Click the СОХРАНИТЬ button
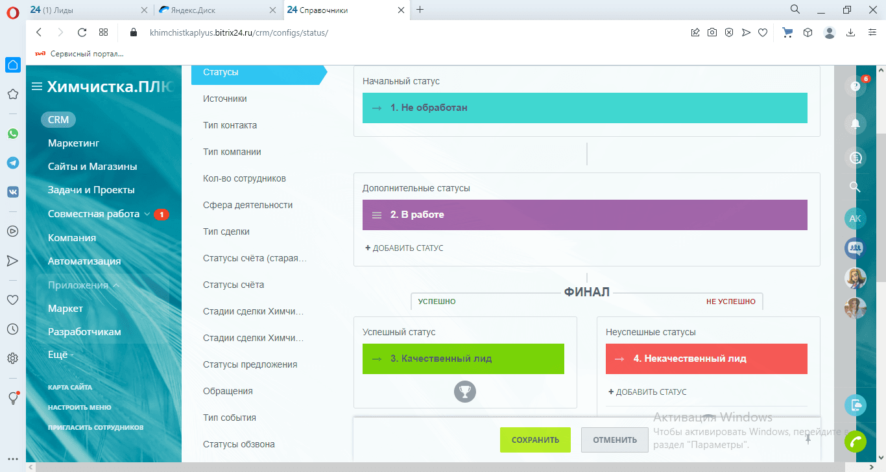886x472 pixels. click(535, 440)
